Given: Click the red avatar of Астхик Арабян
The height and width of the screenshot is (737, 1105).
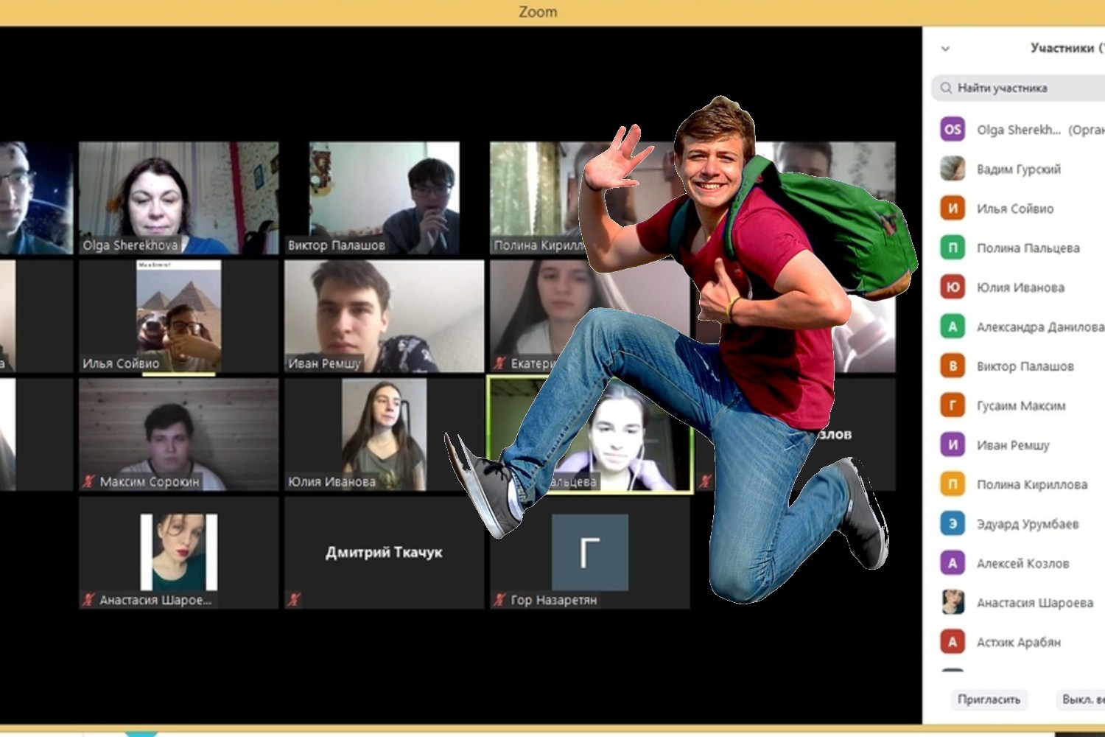Looking at the screenshot, I should click(x=953, y=642).
